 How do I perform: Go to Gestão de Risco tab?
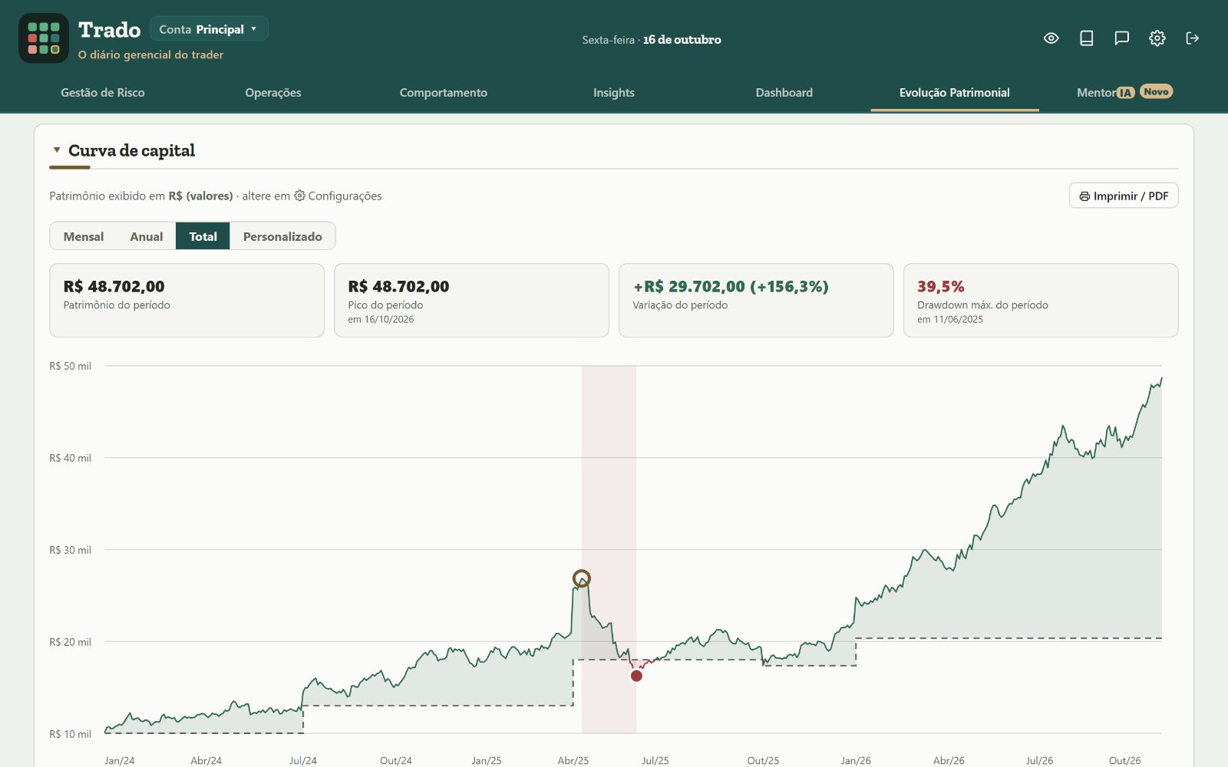(103, 93)
